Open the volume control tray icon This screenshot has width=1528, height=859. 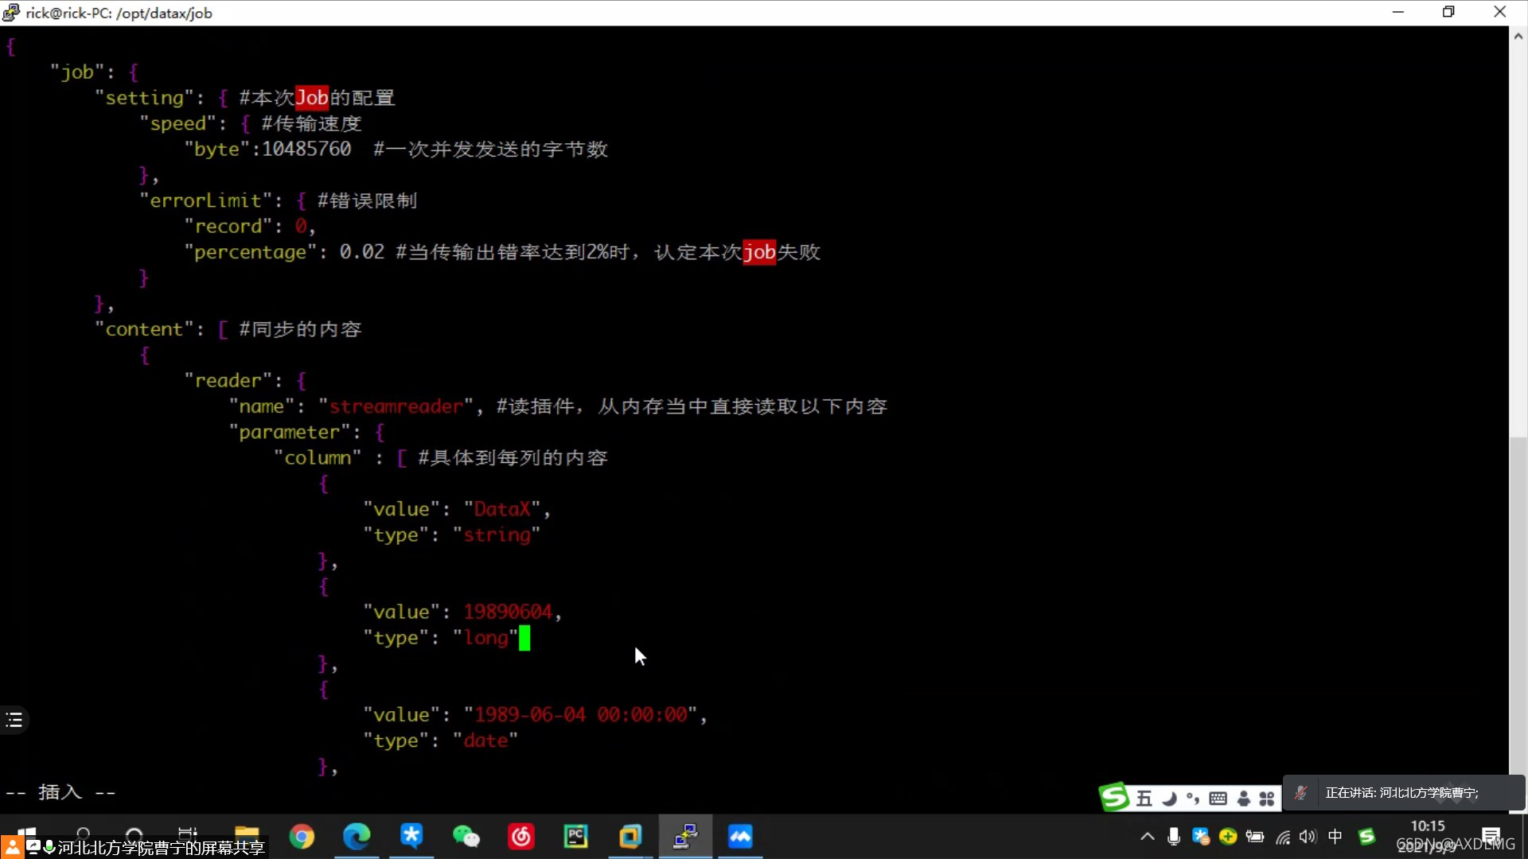(1308, 836)
